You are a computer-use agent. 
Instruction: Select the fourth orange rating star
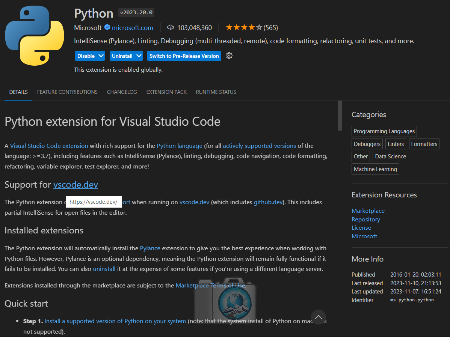tap(252, 27)
